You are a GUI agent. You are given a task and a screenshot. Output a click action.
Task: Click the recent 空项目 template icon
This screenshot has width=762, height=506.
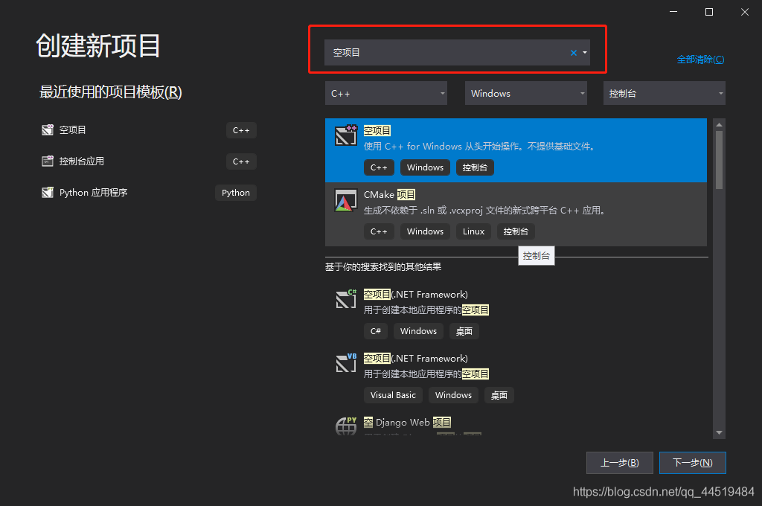click(x=48, y=129)
